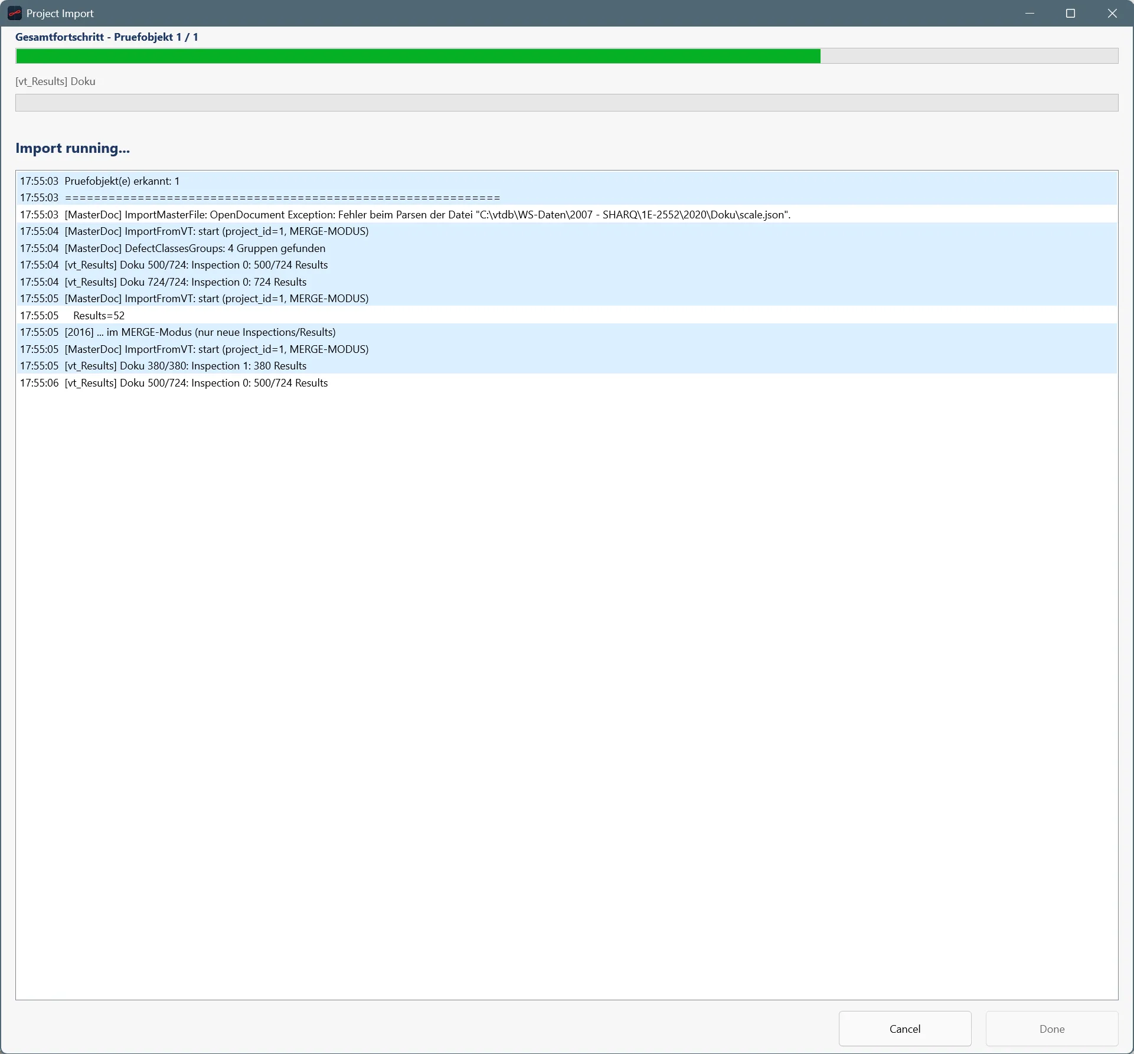The image size is (1134, 1054).
Task: Select the ImportFromVT line below the [2016] entry
Action: [567, 349]
